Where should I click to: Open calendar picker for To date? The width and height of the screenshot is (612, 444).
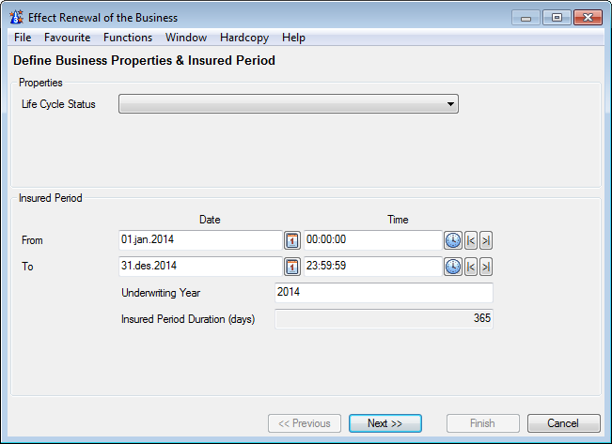point(292,268)
